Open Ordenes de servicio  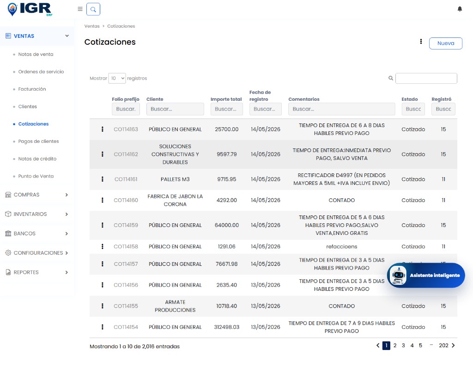(x=41, y=72)
